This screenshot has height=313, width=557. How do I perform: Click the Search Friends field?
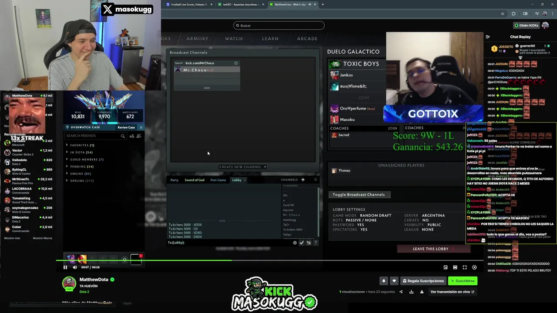[95, 136]
